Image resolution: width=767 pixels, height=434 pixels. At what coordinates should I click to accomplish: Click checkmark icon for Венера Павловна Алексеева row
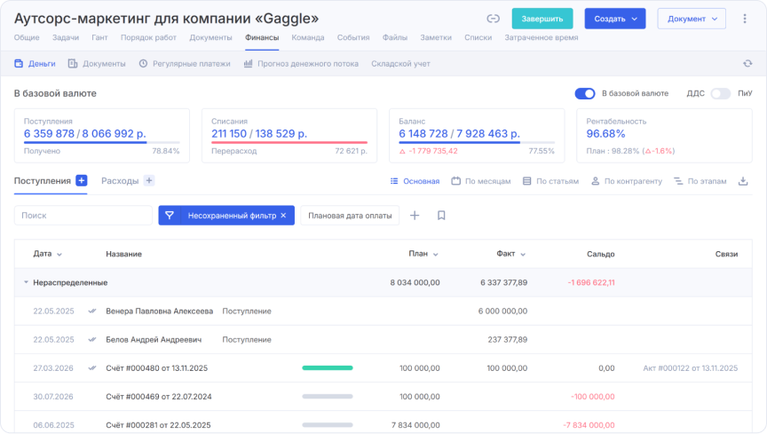point(92,312)
